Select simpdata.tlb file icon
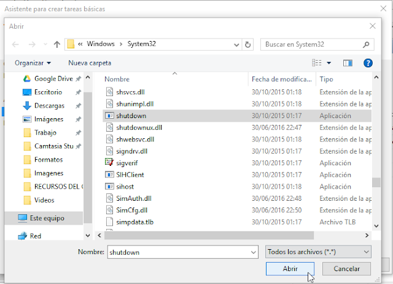The height and width of the screenshot is (284, 393). point(109,222)
